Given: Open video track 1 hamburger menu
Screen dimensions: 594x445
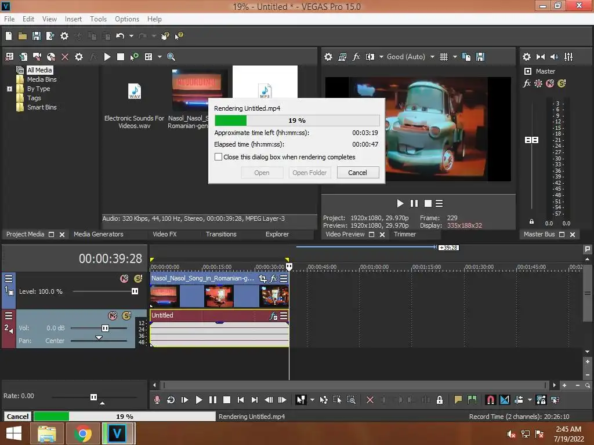Looking at the screenshot, I should pos(8,279).
